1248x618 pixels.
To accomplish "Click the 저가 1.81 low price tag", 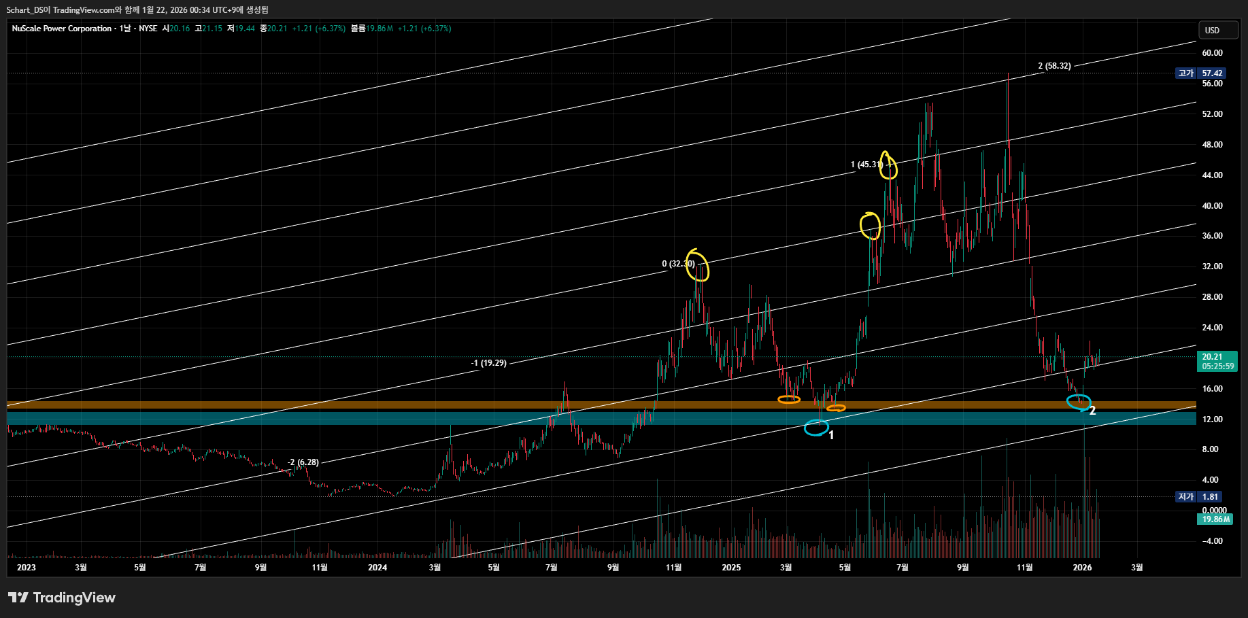I will [1198, 497].
